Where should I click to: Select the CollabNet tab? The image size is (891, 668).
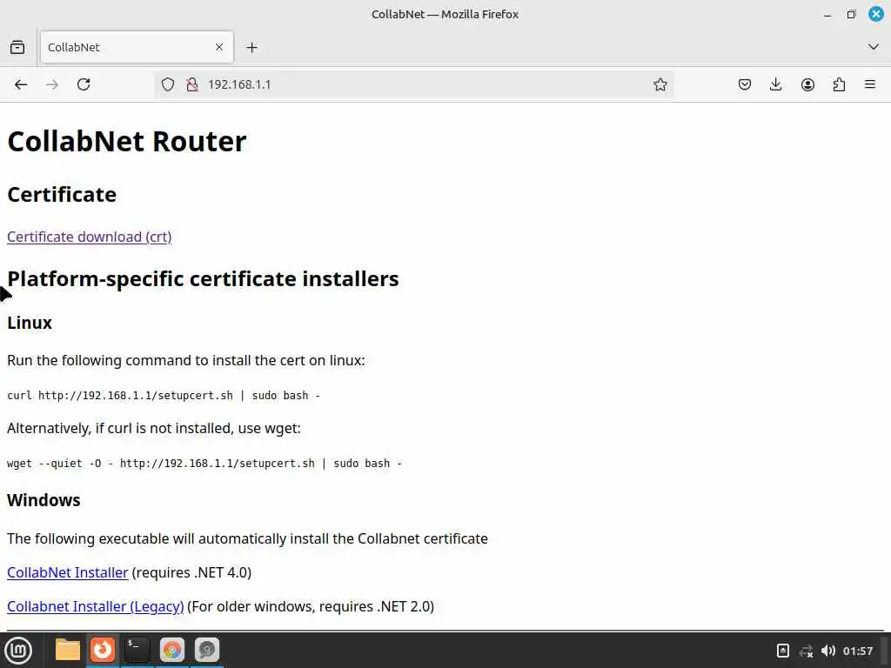click(137, 47)
